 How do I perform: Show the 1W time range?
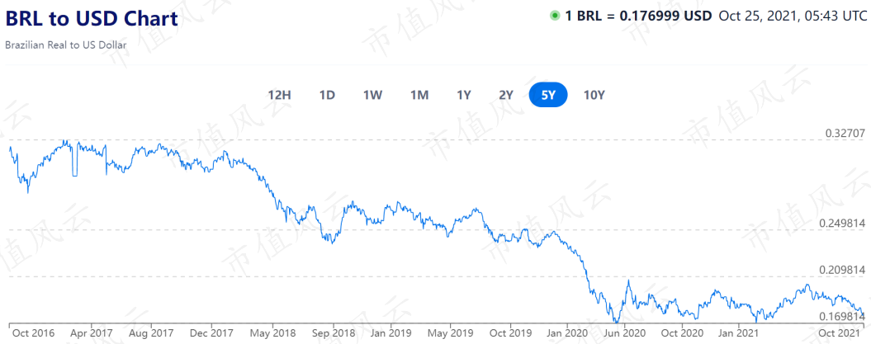[372, 95]
